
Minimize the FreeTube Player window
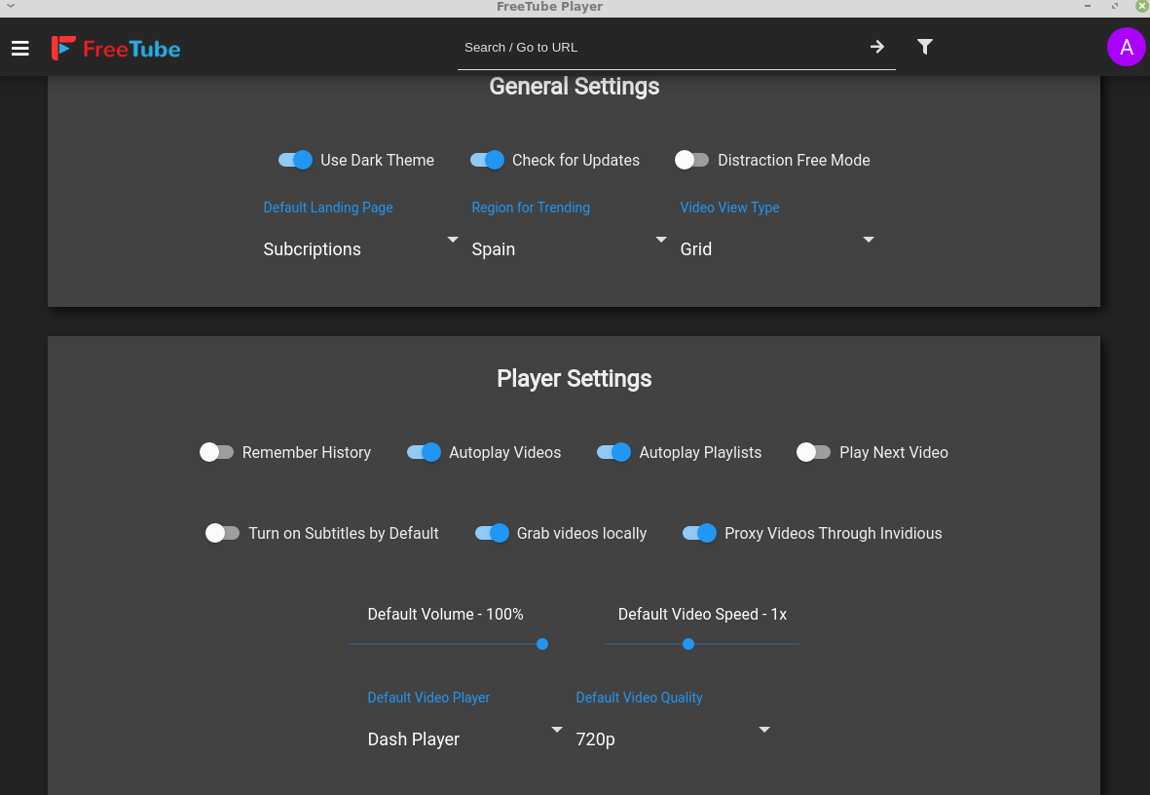click(x=1088, y=6)
